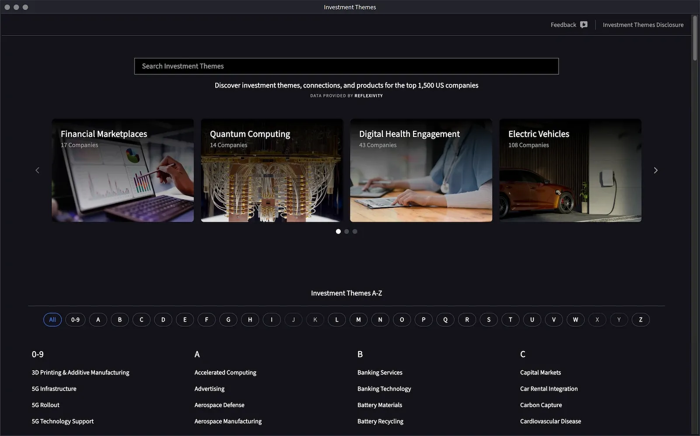Screen dimensions: 700x436
Task: Toggle the '0-9' filter pill
Action: point(75,320)
